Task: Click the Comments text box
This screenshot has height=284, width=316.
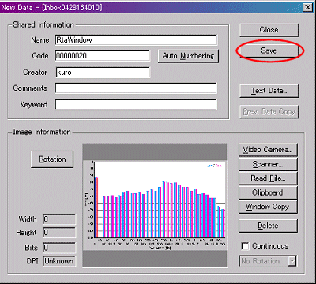Action: pyautogui.click(x=136, y=88)
